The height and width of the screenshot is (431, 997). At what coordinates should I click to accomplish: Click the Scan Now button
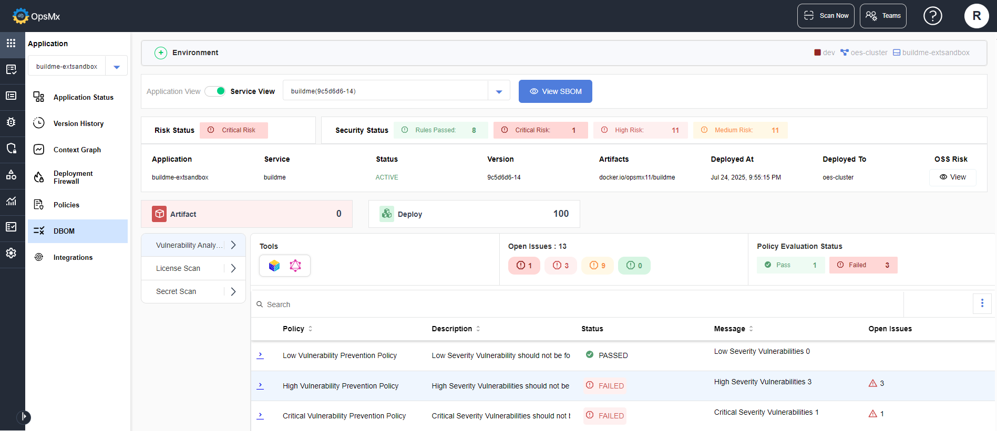coord(826,16)
